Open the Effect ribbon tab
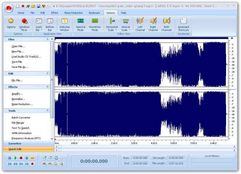 [x=54, y=13]
